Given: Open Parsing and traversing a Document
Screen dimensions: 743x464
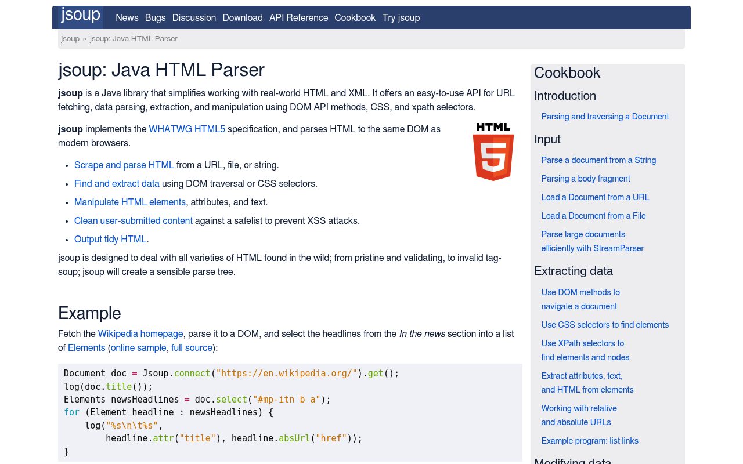Looking at the screenshot, I should coord(605,117).
